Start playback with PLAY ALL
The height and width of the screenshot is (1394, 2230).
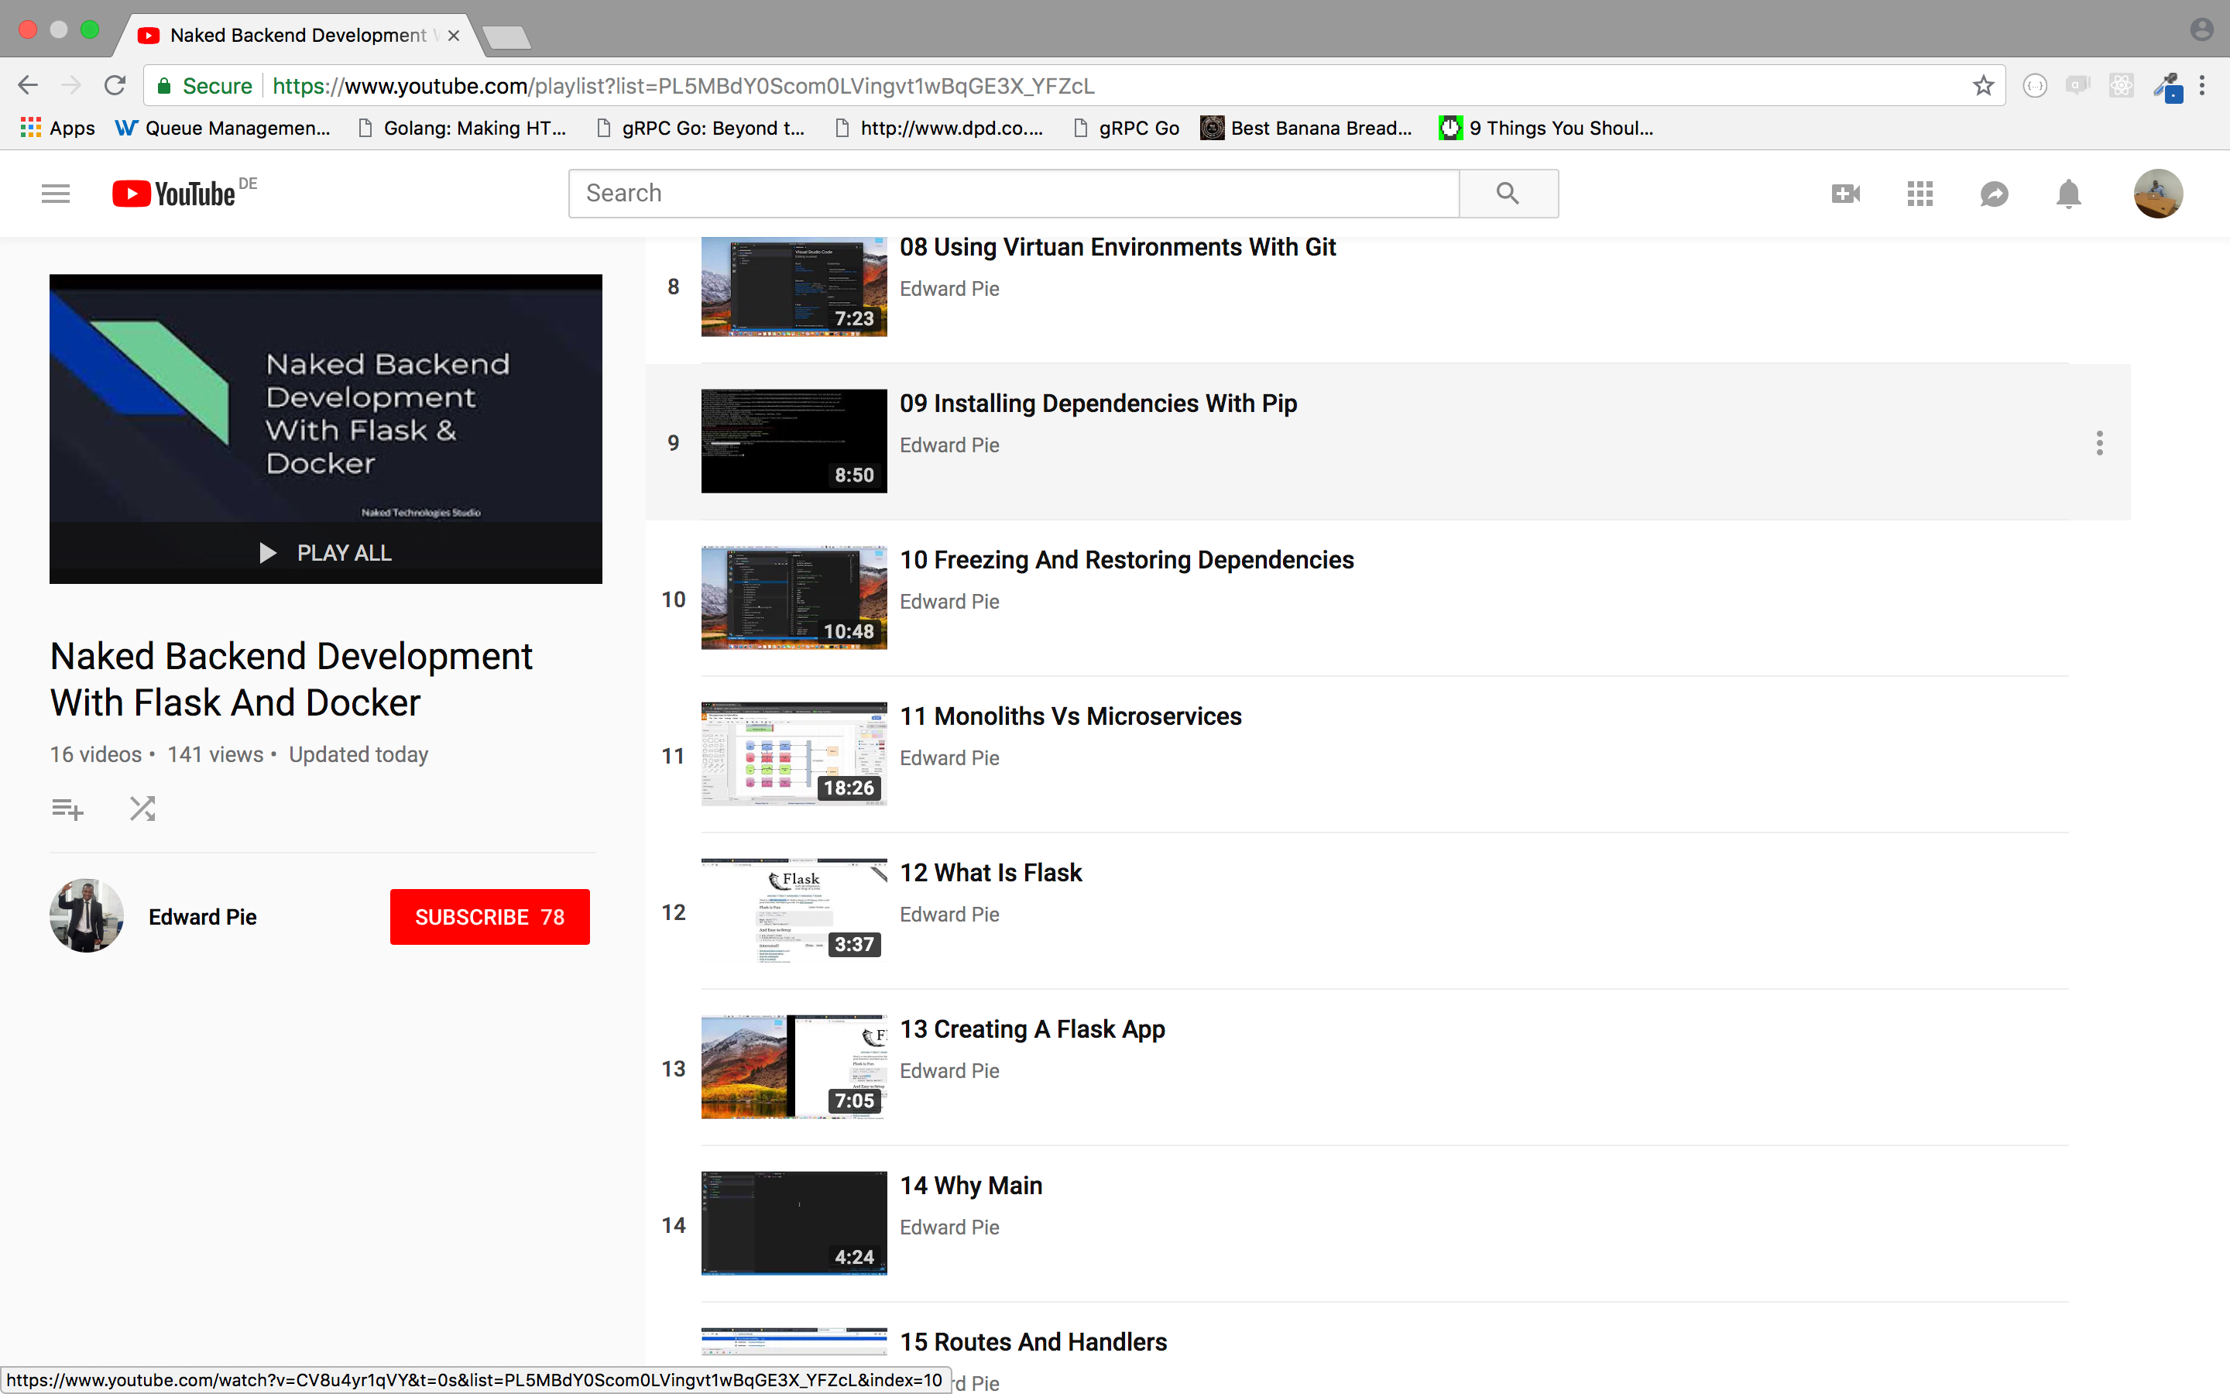[x=324, y=552]
